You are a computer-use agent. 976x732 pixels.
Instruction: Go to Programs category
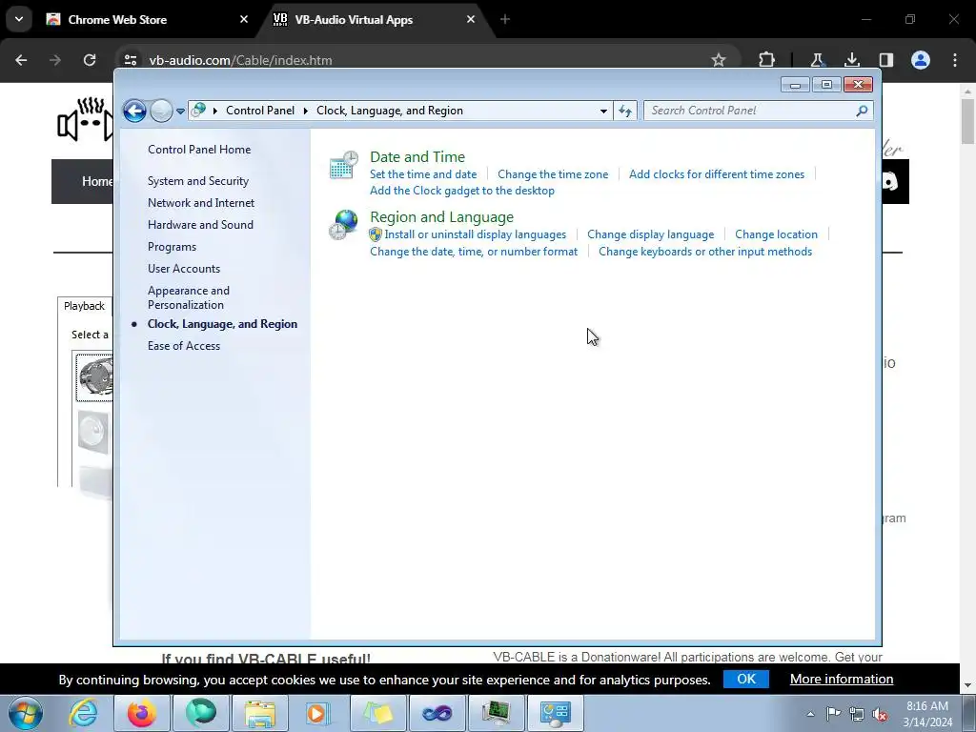172,247
